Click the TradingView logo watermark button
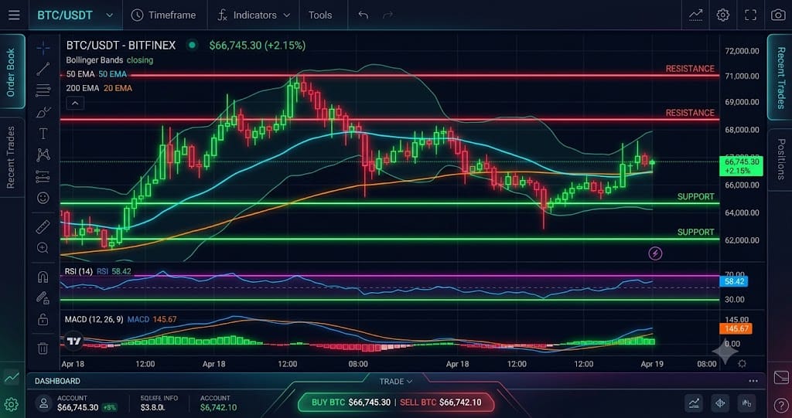 tap(73, 342)
